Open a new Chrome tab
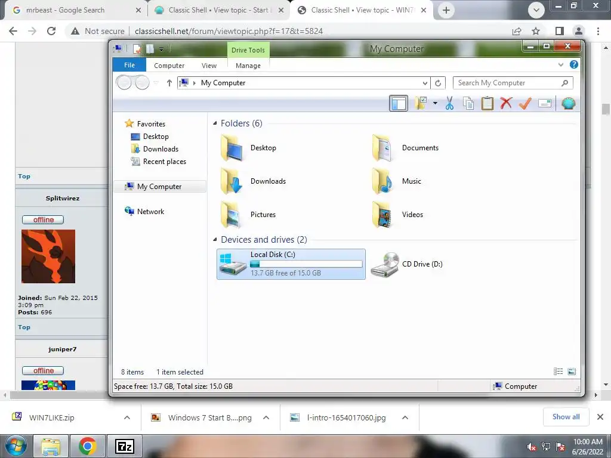This screenshot has height=458, width=611. [x=446, y=10]
